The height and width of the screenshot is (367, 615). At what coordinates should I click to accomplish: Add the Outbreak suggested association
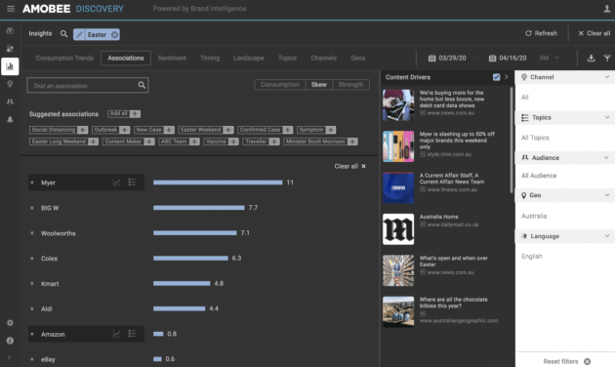pos(124,130)
